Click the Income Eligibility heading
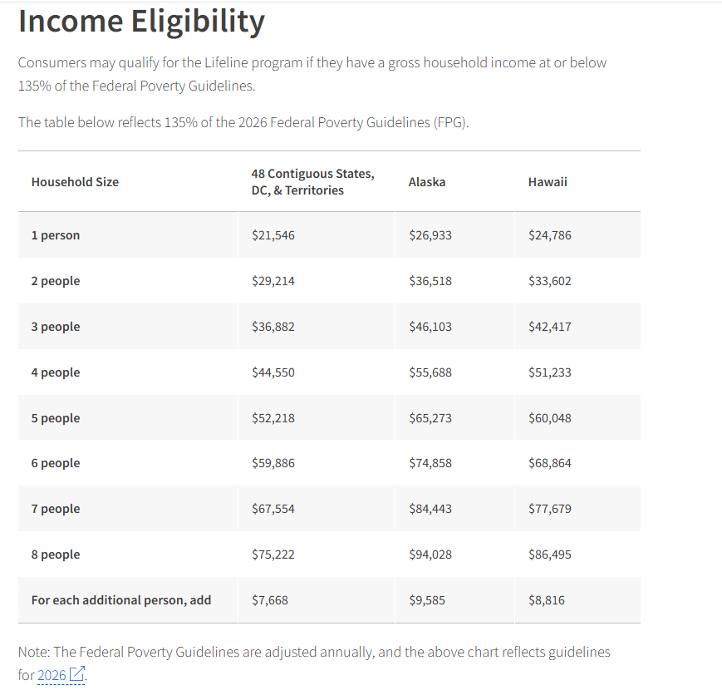This screenshot has height=700, width=722. (141, 22)
